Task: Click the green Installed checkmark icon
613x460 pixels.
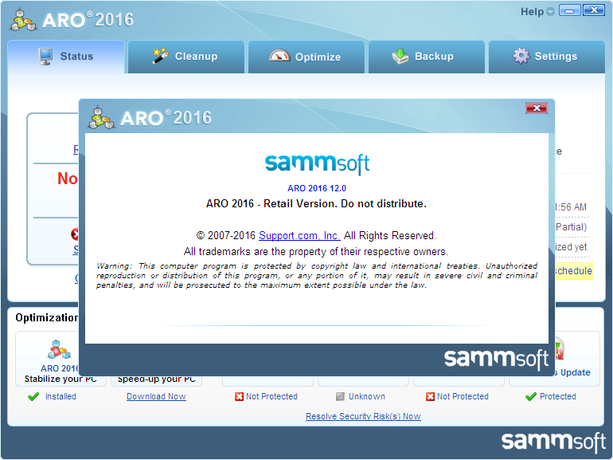Action: [x=33, y=396]
